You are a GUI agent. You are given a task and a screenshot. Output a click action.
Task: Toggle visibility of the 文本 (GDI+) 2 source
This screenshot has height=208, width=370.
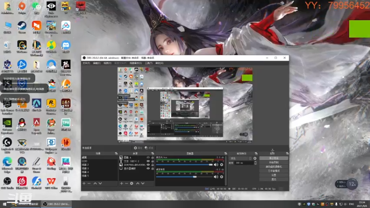(x=148, y=161)
